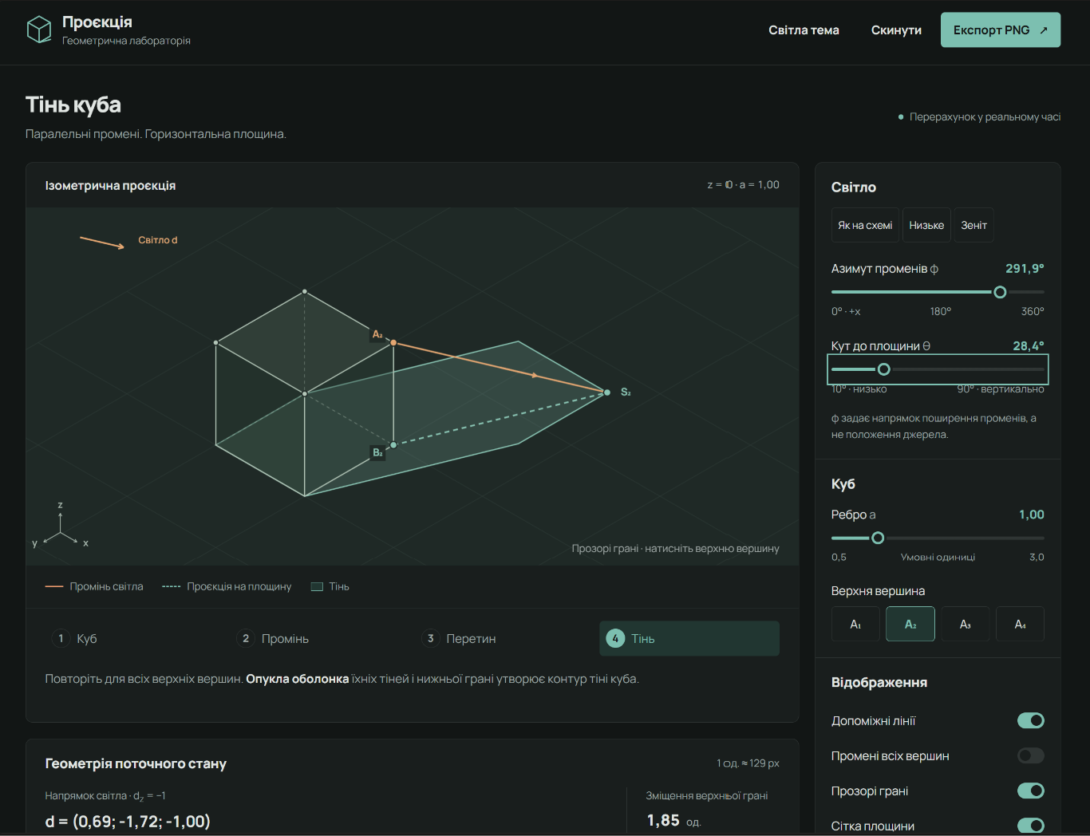
Task: Select top vertex A₃
Action: (x=966, y=624)
